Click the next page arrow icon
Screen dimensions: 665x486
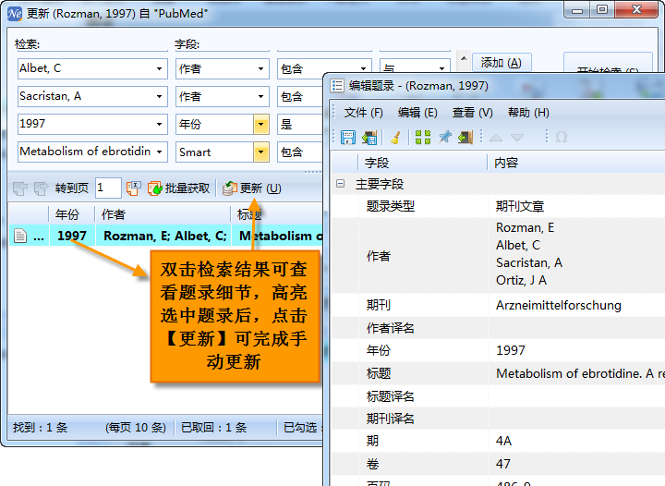point(42,188)
